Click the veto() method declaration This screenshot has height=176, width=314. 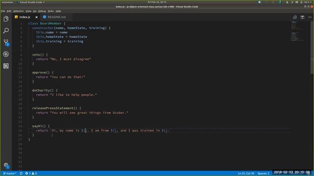[40, 55]
